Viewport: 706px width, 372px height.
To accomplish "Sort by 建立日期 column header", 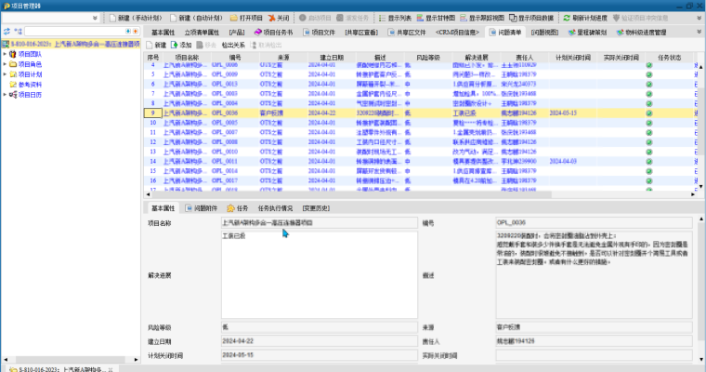I will tap(332, 58).
